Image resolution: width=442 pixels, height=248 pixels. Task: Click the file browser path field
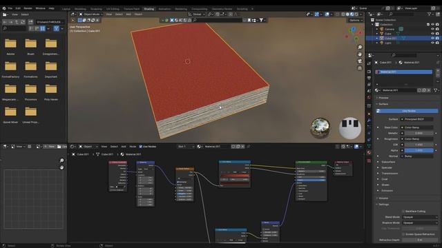coord(50,22)
